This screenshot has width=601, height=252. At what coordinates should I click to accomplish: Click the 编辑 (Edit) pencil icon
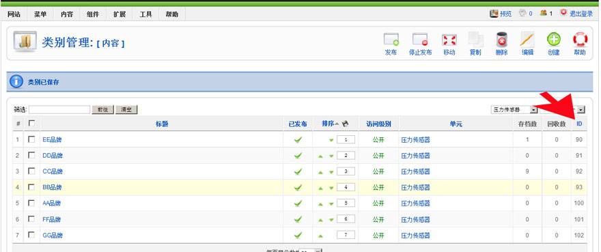coord(527,40)
